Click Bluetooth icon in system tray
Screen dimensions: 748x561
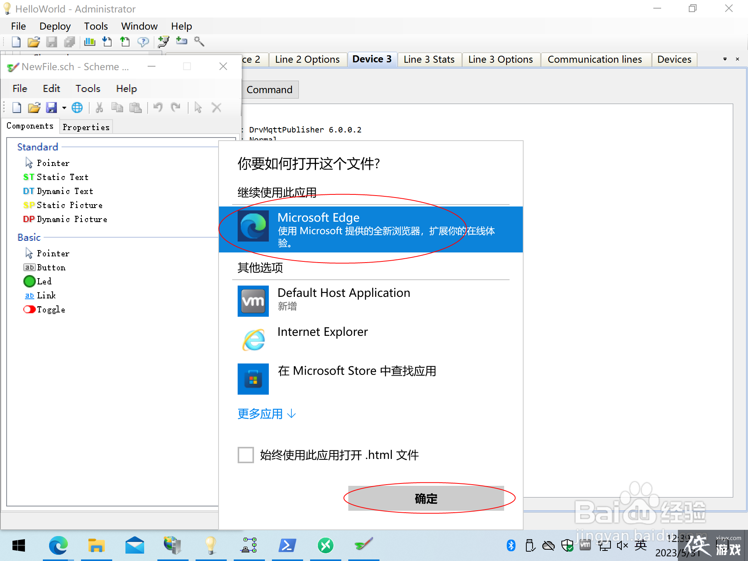click(511, 545)
